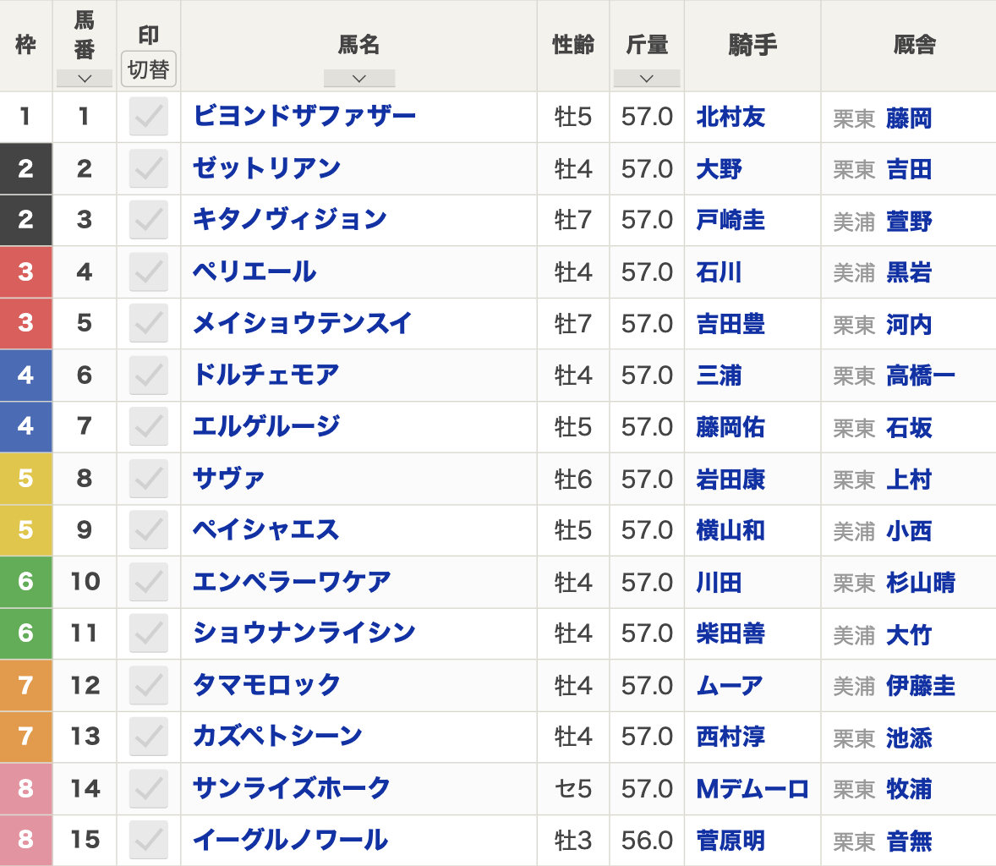Toggle the mark checkbox for ペイシャエス
Screen dimensions: 996x866
coord(149,530)
